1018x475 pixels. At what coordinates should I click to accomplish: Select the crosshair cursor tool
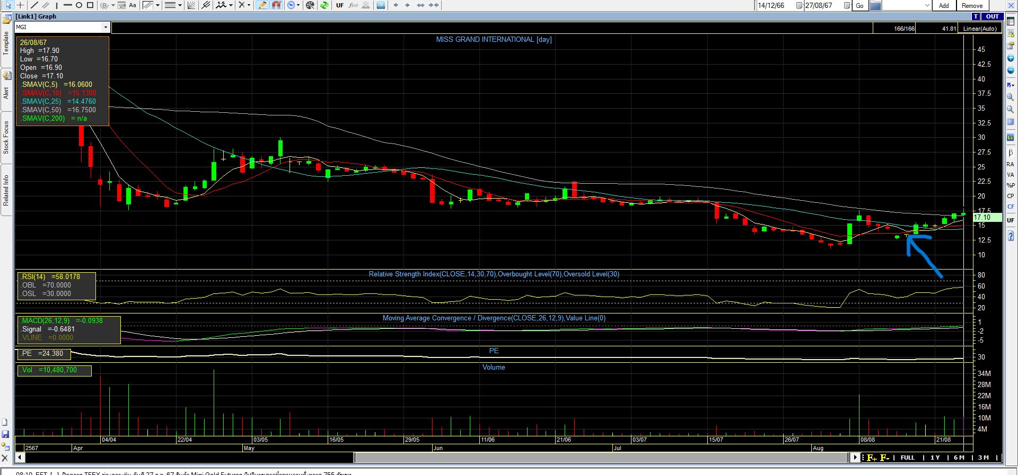[x=20, y=5]
